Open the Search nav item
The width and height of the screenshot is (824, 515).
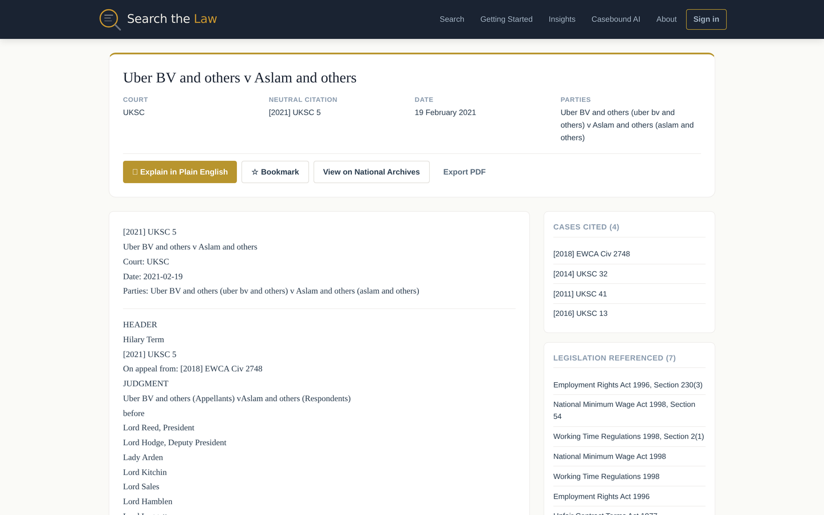point(451,19)
